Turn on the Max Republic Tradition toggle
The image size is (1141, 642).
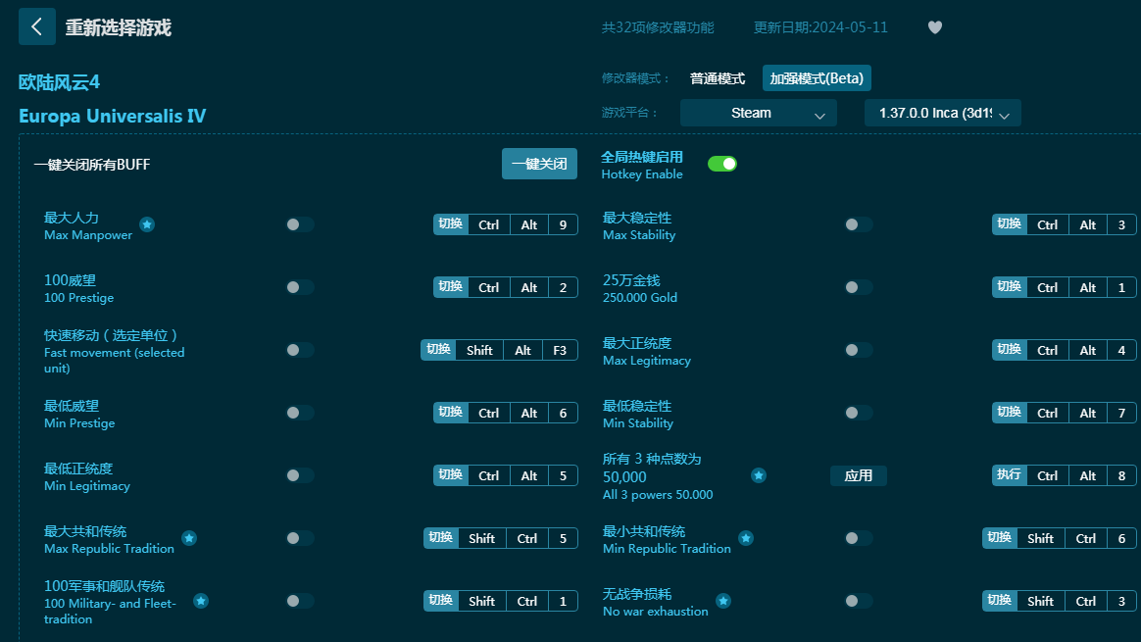[300, 538]
